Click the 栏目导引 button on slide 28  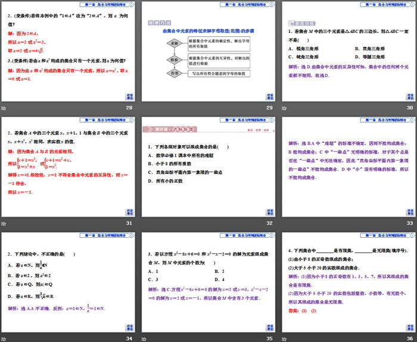(129, 96)
